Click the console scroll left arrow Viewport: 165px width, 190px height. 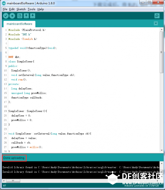[x=4, y=181]
